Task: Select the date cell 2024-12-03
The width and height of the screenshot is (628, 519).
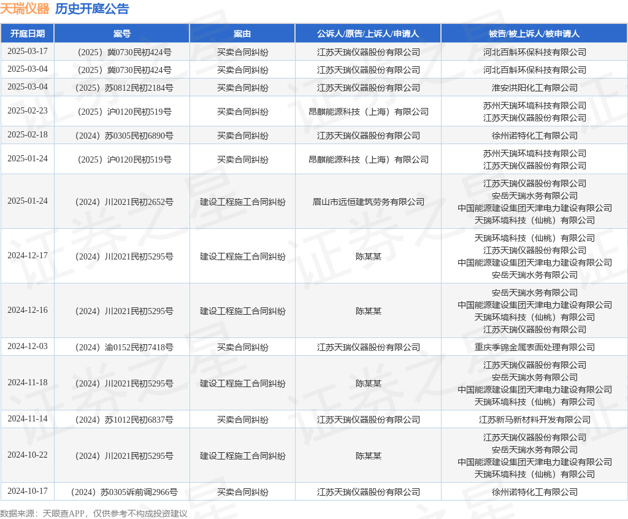Action: click(x=27, y=347)
